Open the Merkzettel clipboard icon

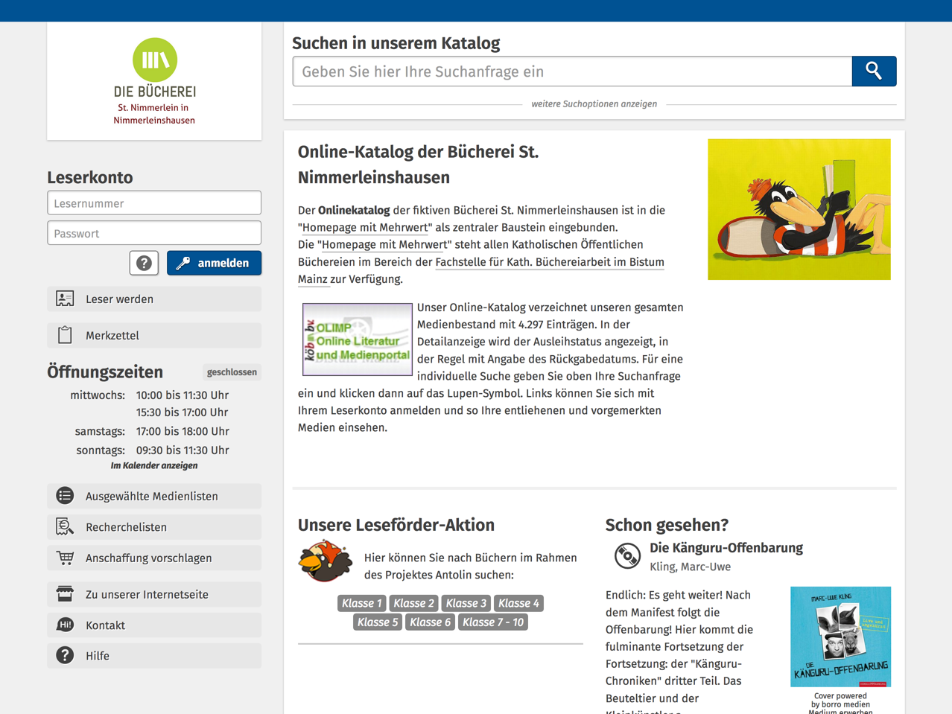(x=65, y=336)
